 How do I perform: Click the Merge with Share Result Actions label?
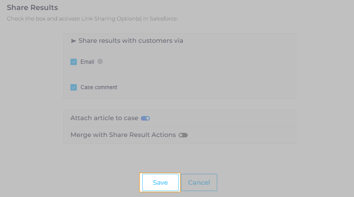(123, 135)
